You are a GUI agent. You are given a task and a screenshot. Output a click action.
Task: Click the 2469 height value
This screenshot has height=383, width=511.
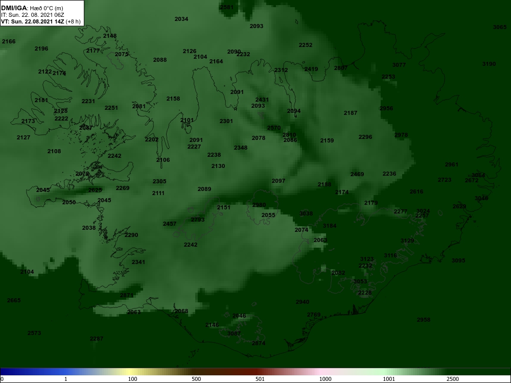click(x=357, y=174)
